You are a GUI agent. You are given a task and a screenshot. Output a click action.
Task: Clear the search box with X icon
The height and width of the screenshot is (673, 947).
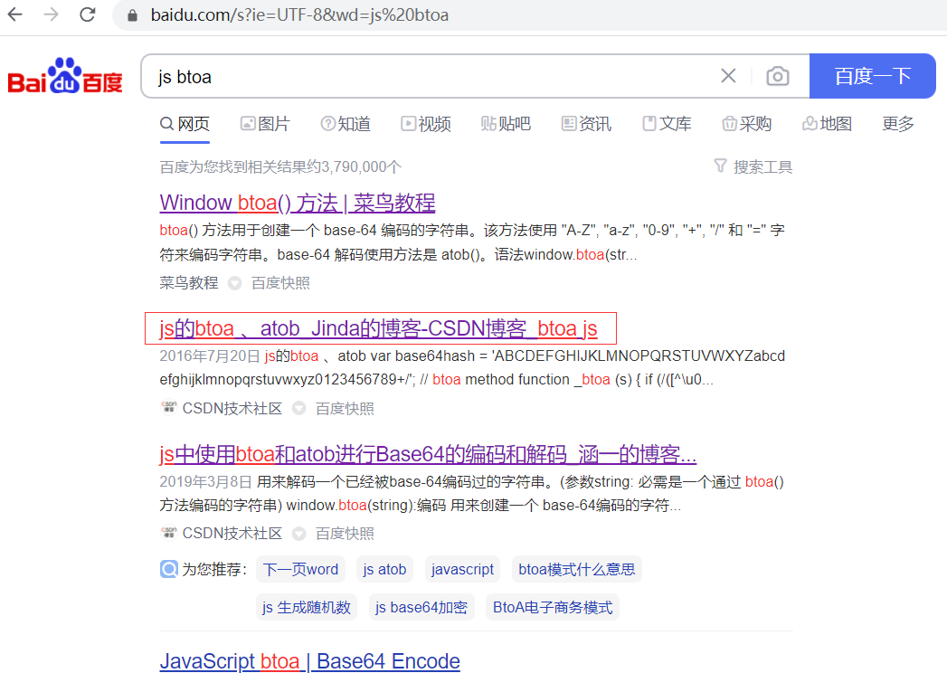pyautogui.click(x=728, y=76)
